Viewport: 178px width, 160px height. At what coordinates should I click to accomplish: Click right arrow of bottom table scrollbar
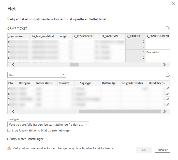click(164, 111)
